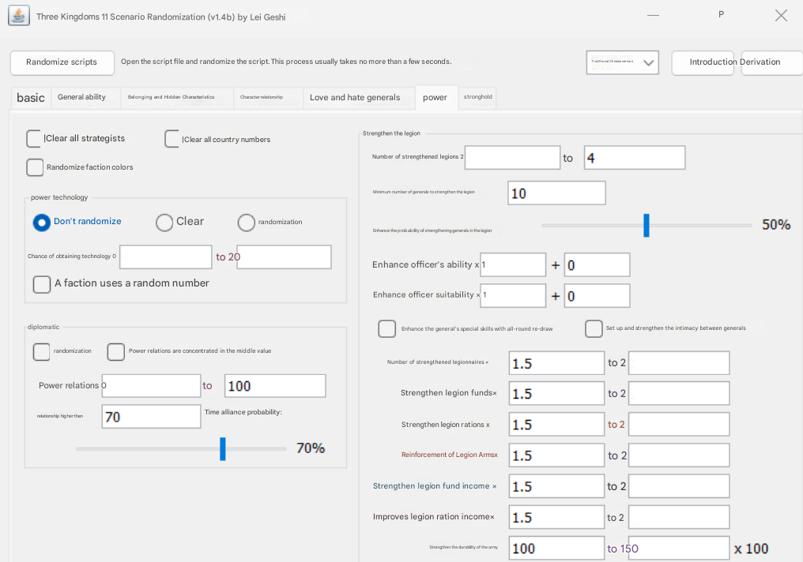This screenshot has width=803, height=562.
Task: Click Enhance officer suitability multiplier field
Action: 513,295
